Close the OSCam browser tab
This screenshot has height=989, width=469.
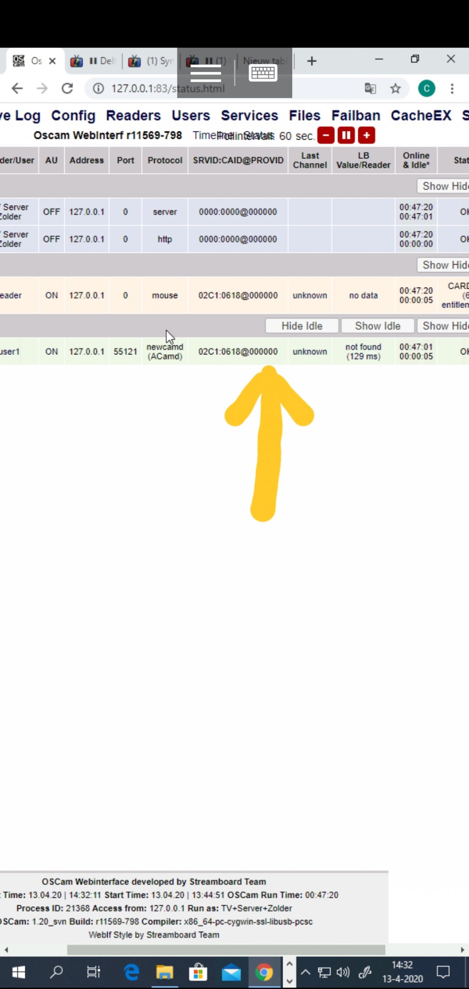coord(52,61)
